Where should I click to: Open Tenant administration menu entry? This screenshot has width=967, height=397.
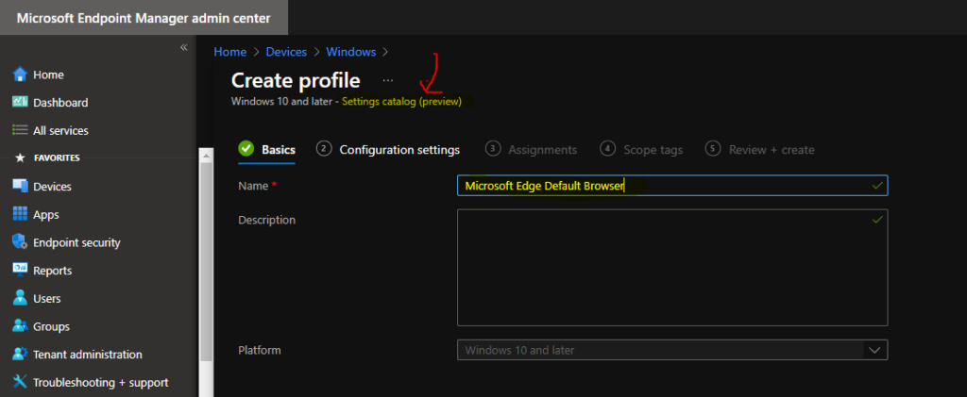(x=88, y=355)
